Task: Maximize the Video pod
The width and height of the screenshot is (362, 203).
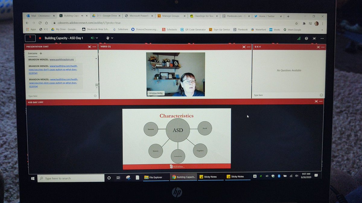Action: pos(244,47)
